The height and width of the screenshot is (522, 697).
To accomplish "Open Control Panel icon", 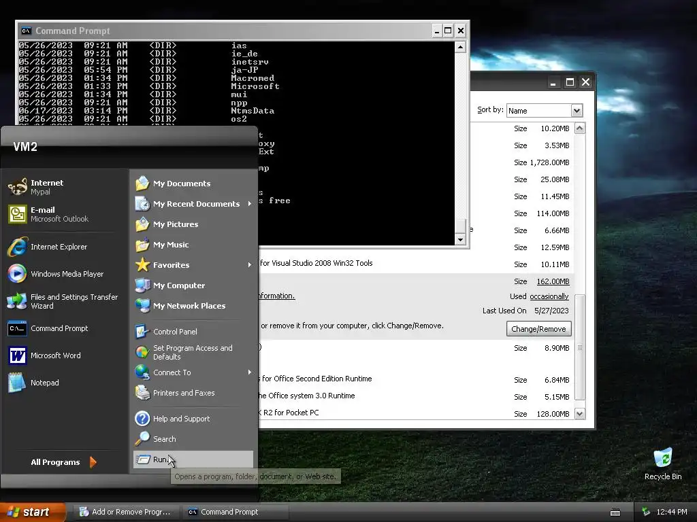I will [142, 332].
